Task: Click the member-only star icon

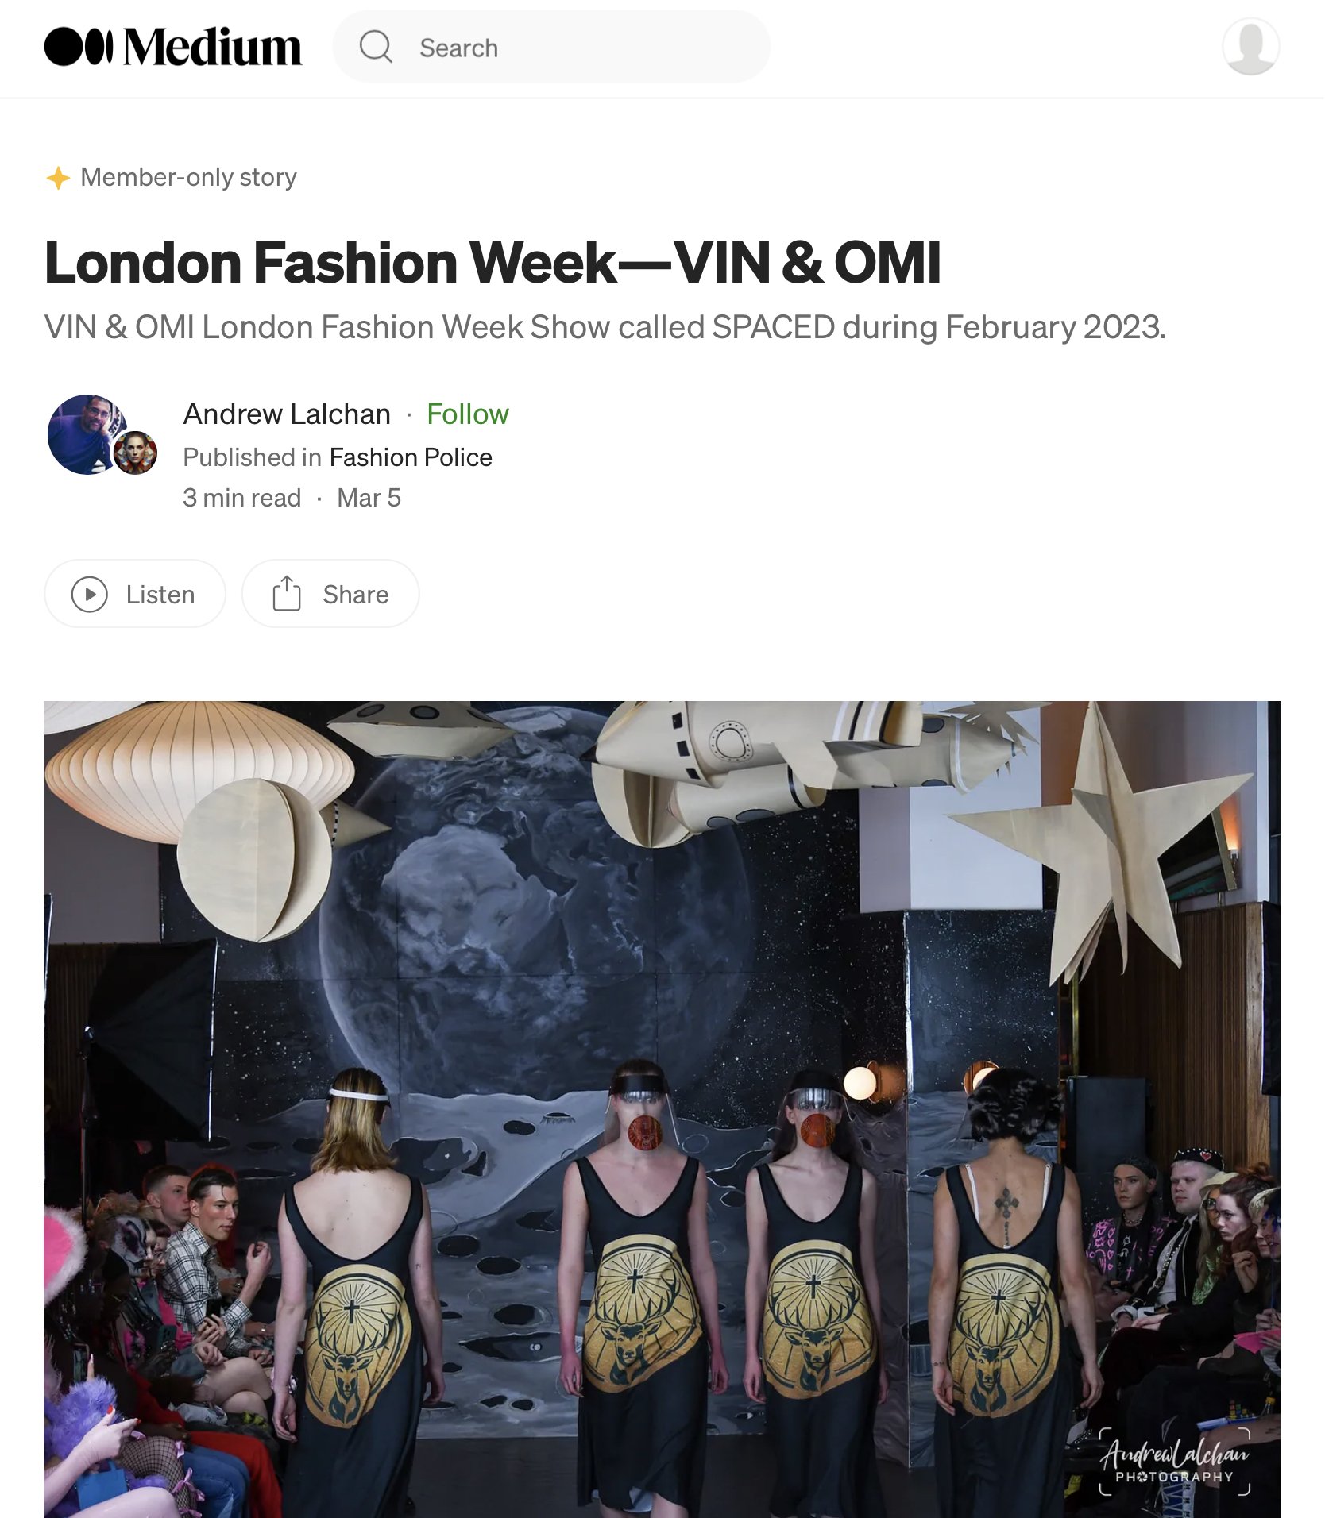Action: point(58,178)
